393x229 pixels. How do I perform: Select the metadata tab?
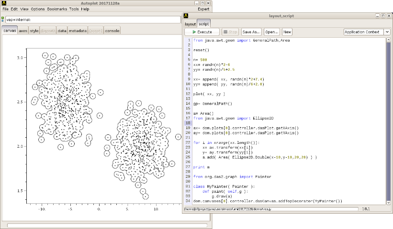pyautogui.click(x=78, y=31)
